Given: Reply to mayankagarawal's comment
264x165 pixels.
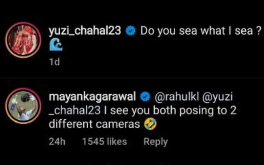Looking at the screenshot, I should pyautogui.click(x=156, y=141).
